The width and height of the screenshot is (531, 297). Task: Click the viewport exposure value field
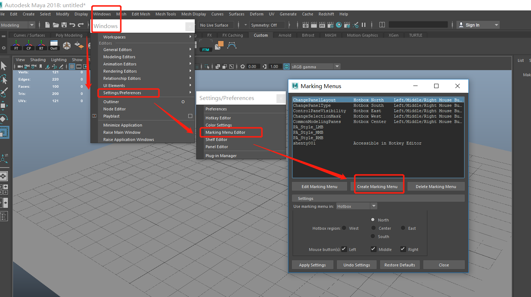click(253, 67)
